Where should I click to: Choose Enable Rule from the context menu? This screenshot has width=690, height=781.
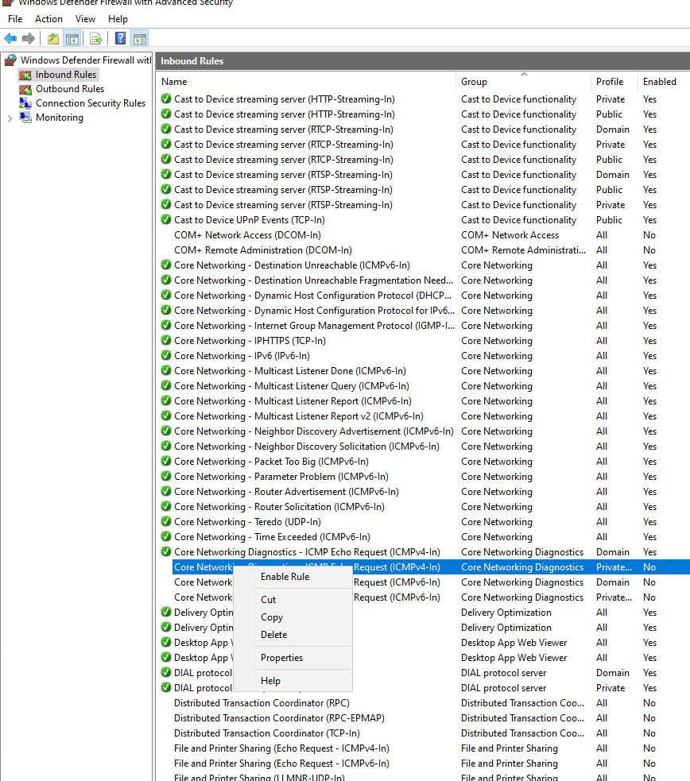(293, 577)
